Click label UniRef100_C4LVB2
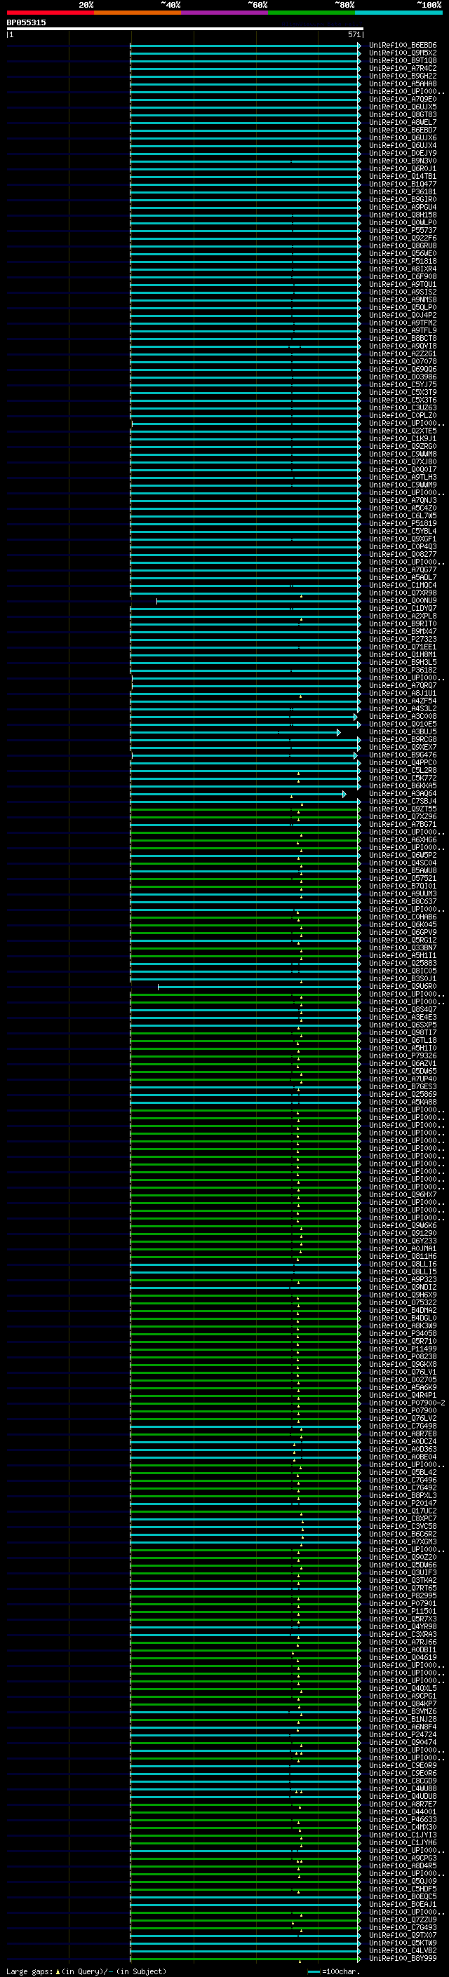 coord(403,1950)
